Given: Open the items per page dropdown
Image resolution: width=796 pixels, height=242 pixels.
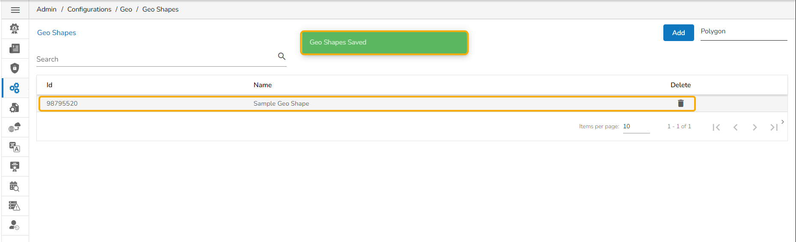Looking at the screenshot, I should point(636,127).
